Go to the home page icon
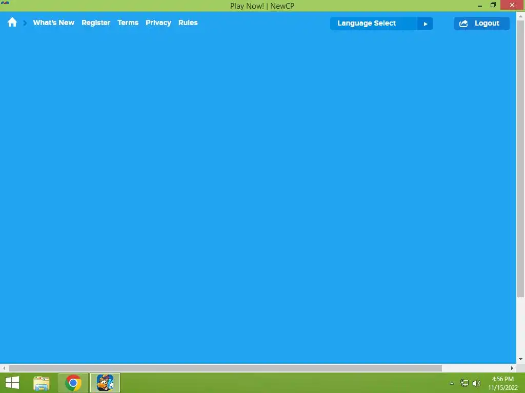525x393 pixels. pyautogui.click(x=12, y=23)
